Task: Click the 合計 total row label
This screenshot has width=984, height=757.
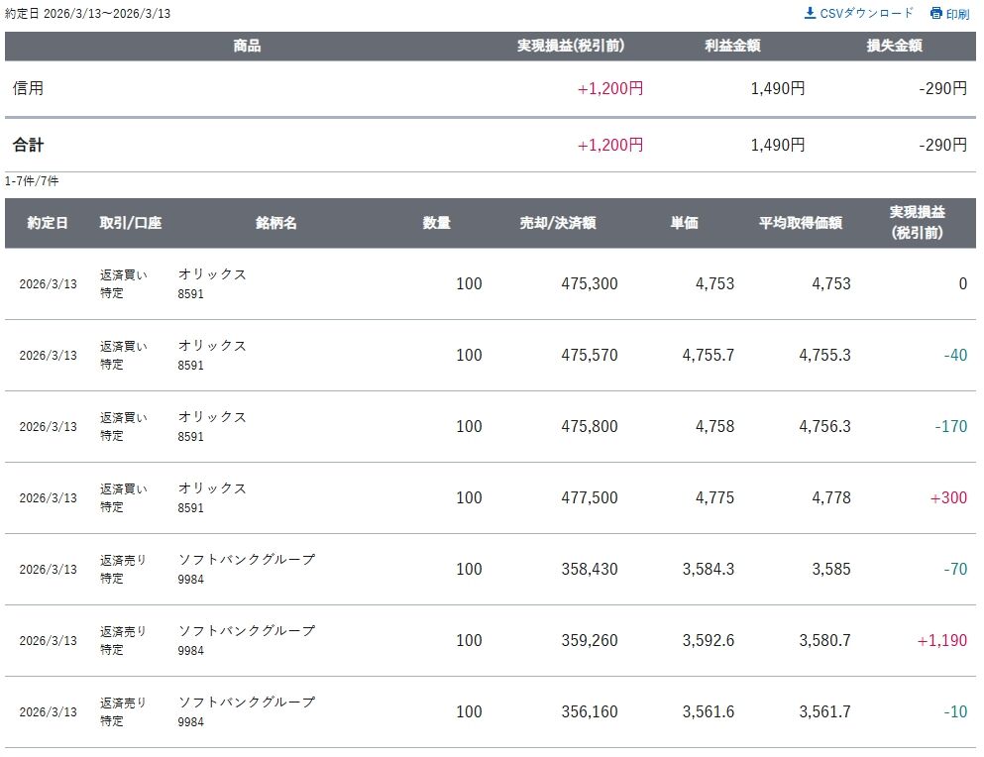Action: coord(28,145)
